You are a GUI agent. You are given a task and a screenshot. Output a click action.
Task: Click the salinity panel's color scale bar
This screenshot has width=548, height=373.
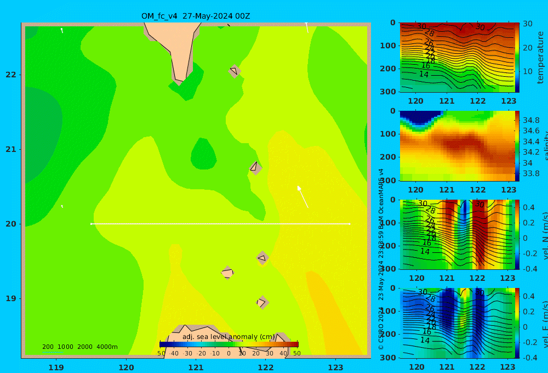click(517, 146)
